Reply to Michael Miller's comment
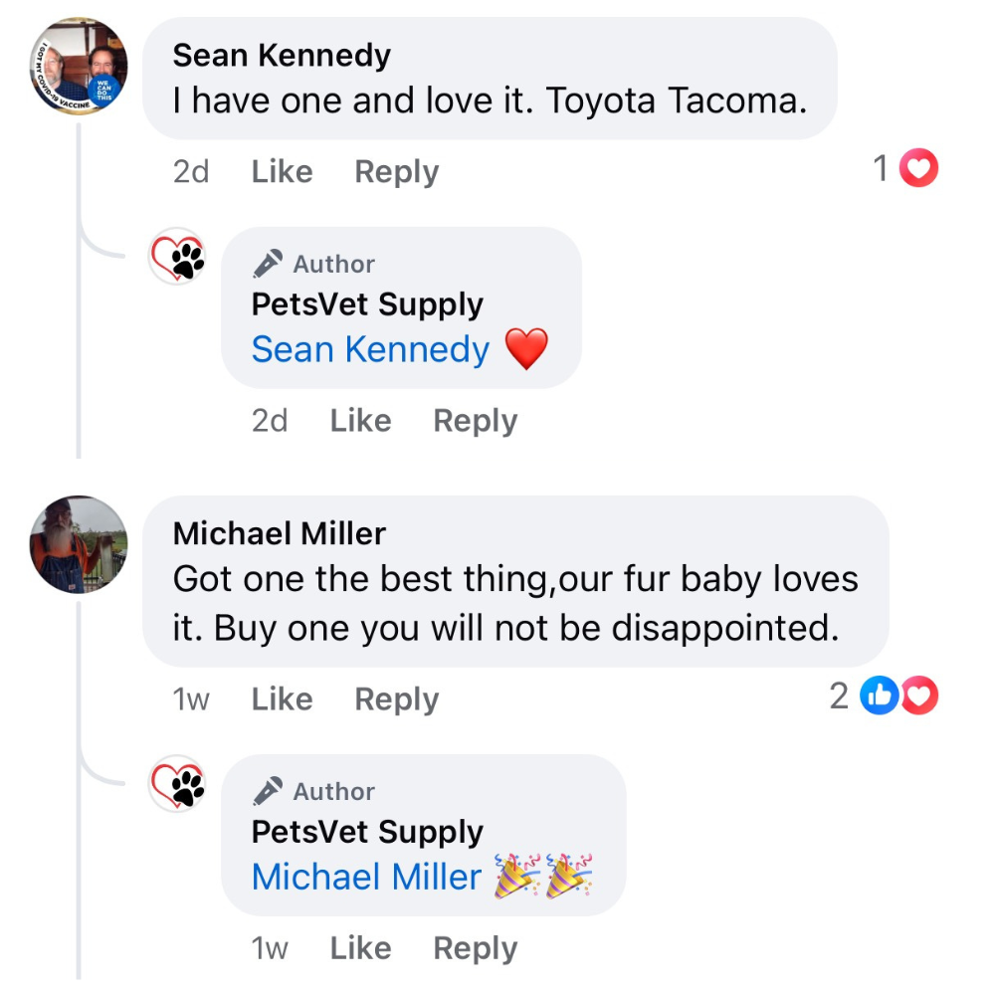The height and width of the screenshot is (995, 995). click(396, 699)
